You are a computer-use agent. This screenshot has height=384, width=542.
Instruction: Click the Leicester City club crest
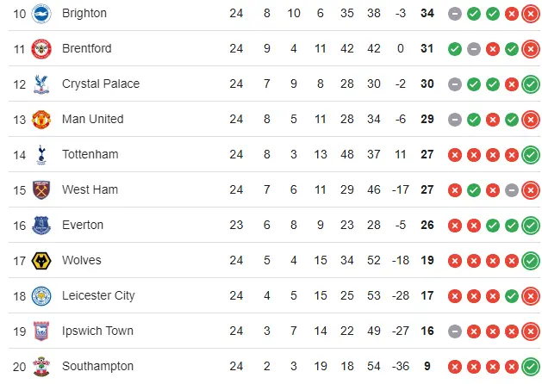(x=41, y=295)
